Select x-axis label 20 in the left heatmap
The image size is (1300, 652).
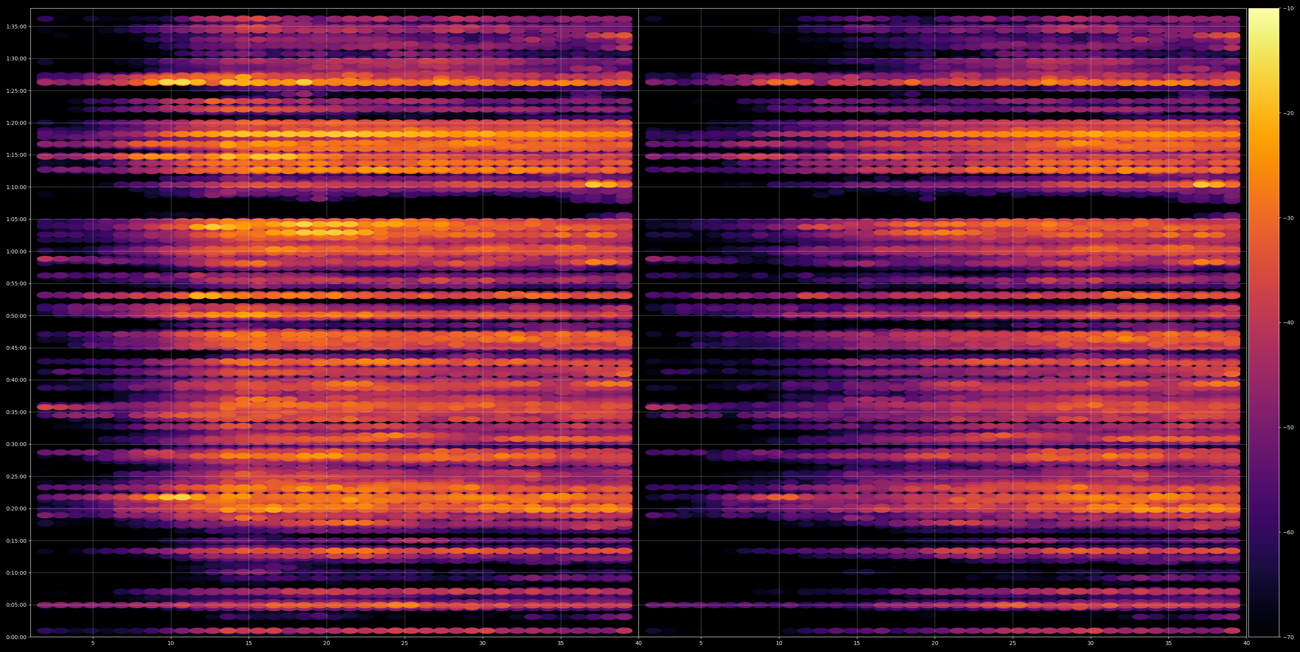327,643
